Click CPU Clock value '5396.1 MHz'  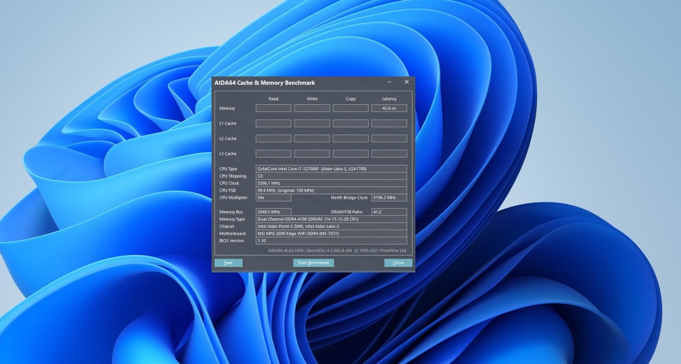pos(331,183)
